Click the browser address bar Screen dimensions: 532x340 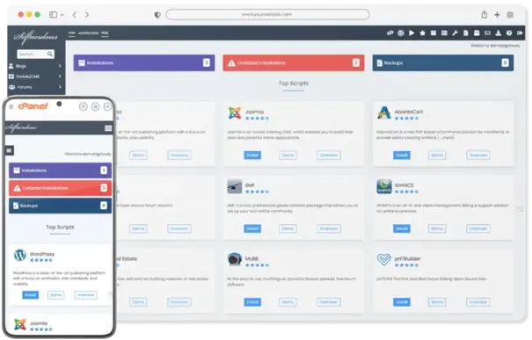[x=267, y=15]
